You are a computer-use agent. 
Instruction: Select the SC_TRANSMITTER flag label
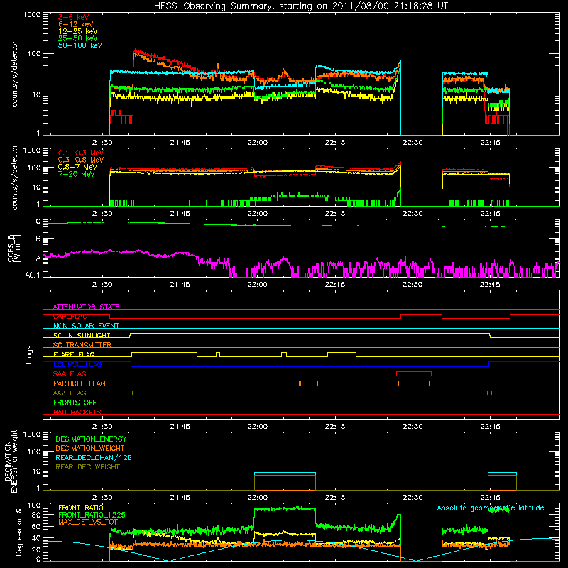point(82,345)
